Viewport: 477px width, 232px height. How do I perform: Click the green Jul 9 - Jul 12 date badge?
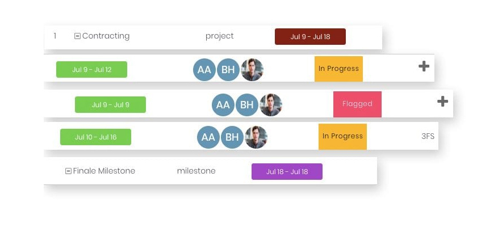(91, 69)
